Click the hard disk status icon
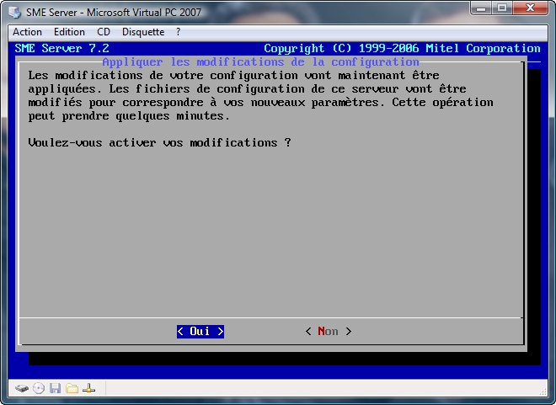 (x=22, y=389)
